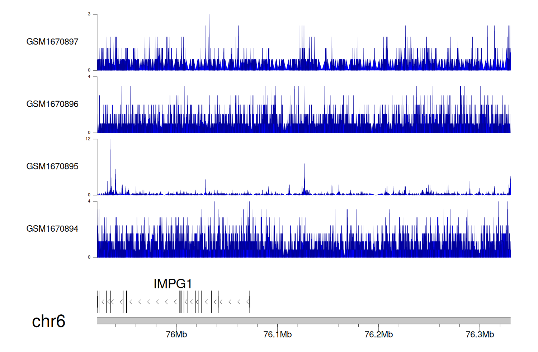Click the y-axis zero label of GSM1670895
538x352 pixels.
tap(89, 195)
